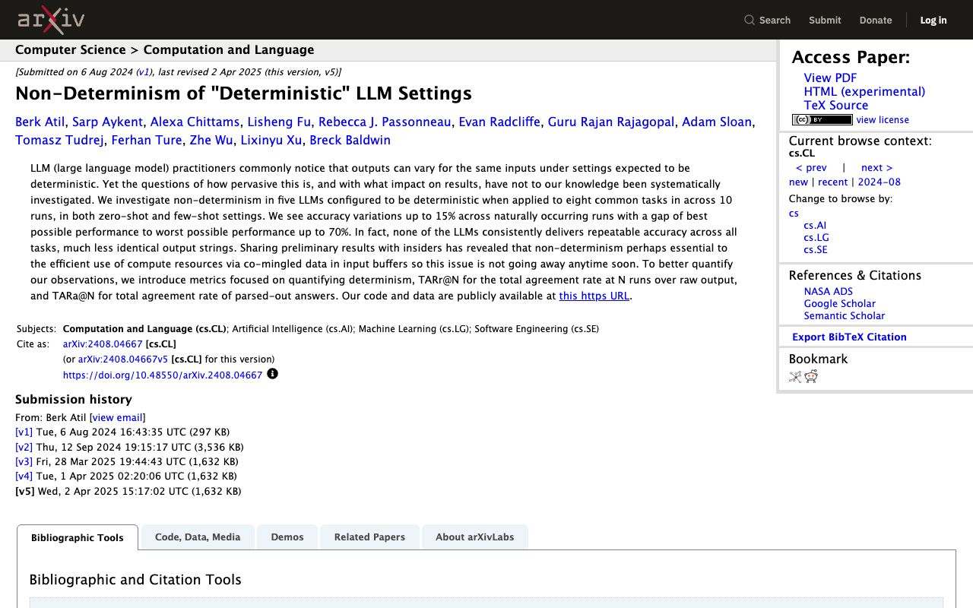This screenshot has width=973, height=608.
Task: Browse by cs.LG category
Action: (816, 238)
